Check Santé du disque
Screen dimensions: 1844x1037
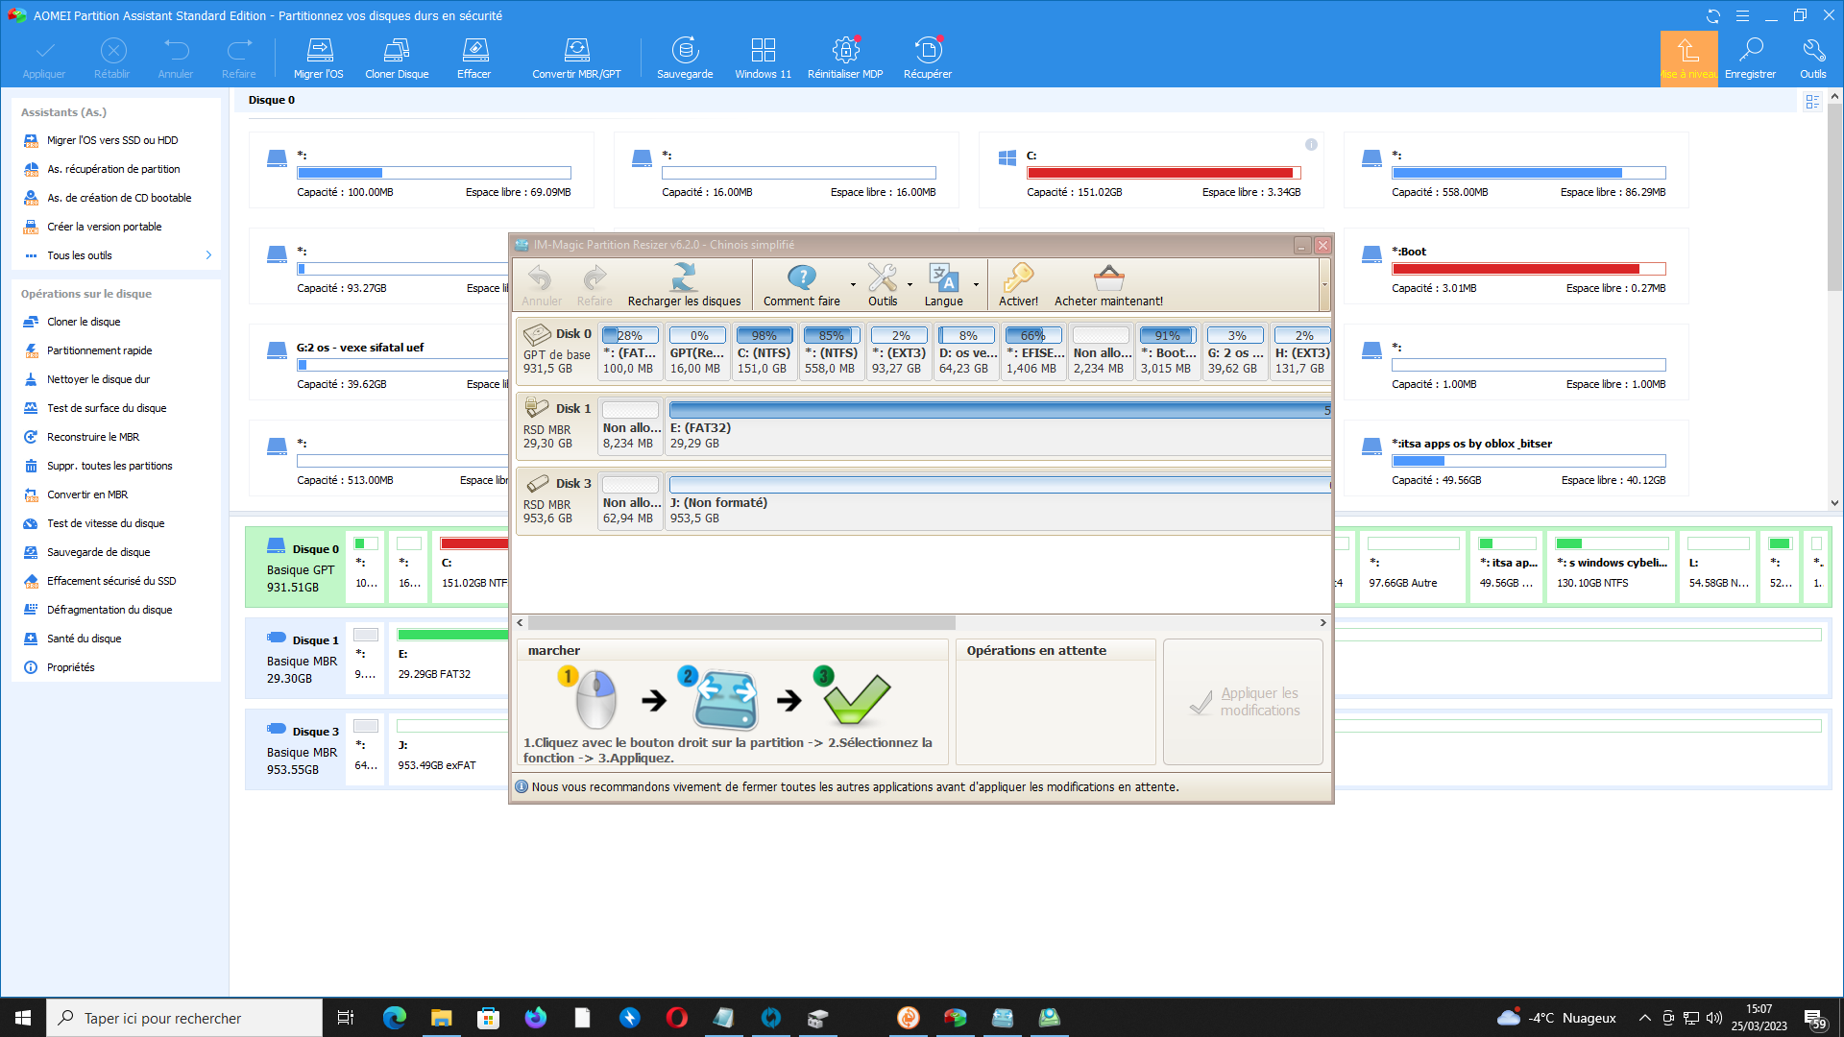(84, 639)
